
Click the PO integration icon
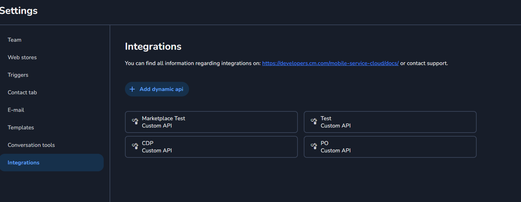[x=314, y=146]
